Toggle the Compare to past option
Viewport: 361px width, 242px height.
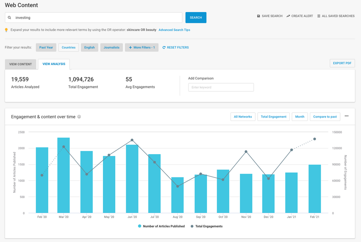click(x=325, y=117)
